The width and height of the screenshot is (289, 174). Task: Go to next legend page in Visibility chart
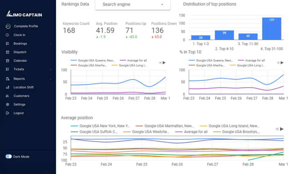(x=164, y=63)
